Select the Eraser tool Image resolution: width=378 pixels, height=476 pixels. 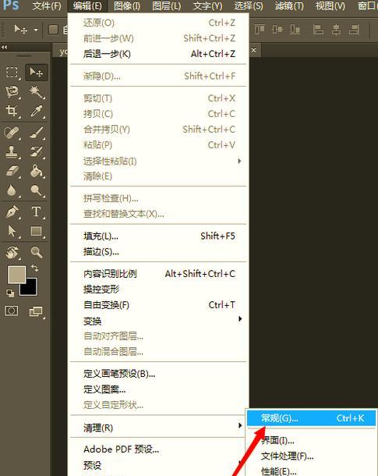(12, 171)
